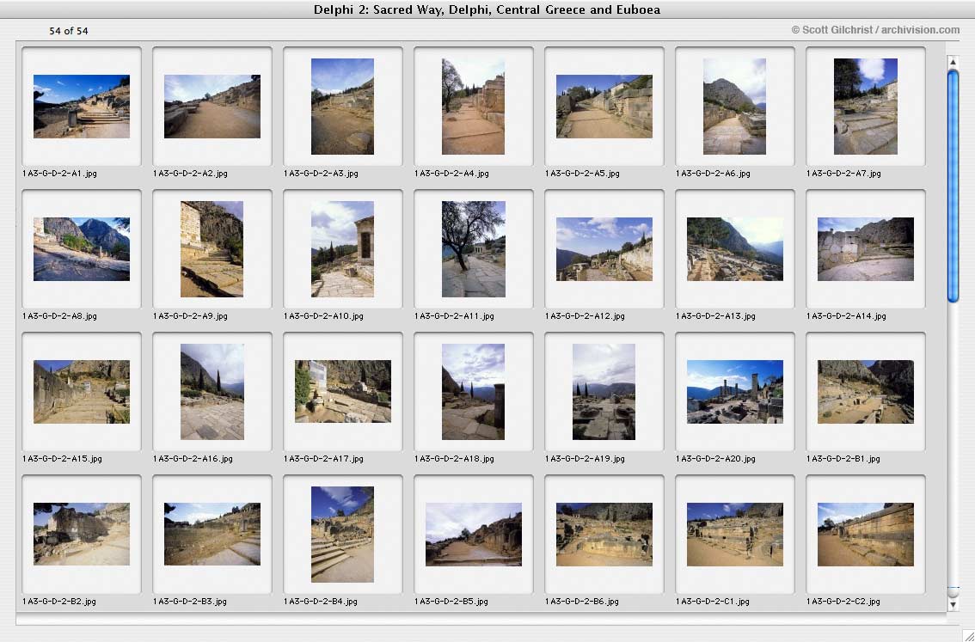Choose the 1A3-G-D-2-A13.jpg photo
This screenshot has width=975, height=642.
tap(735, 249)
